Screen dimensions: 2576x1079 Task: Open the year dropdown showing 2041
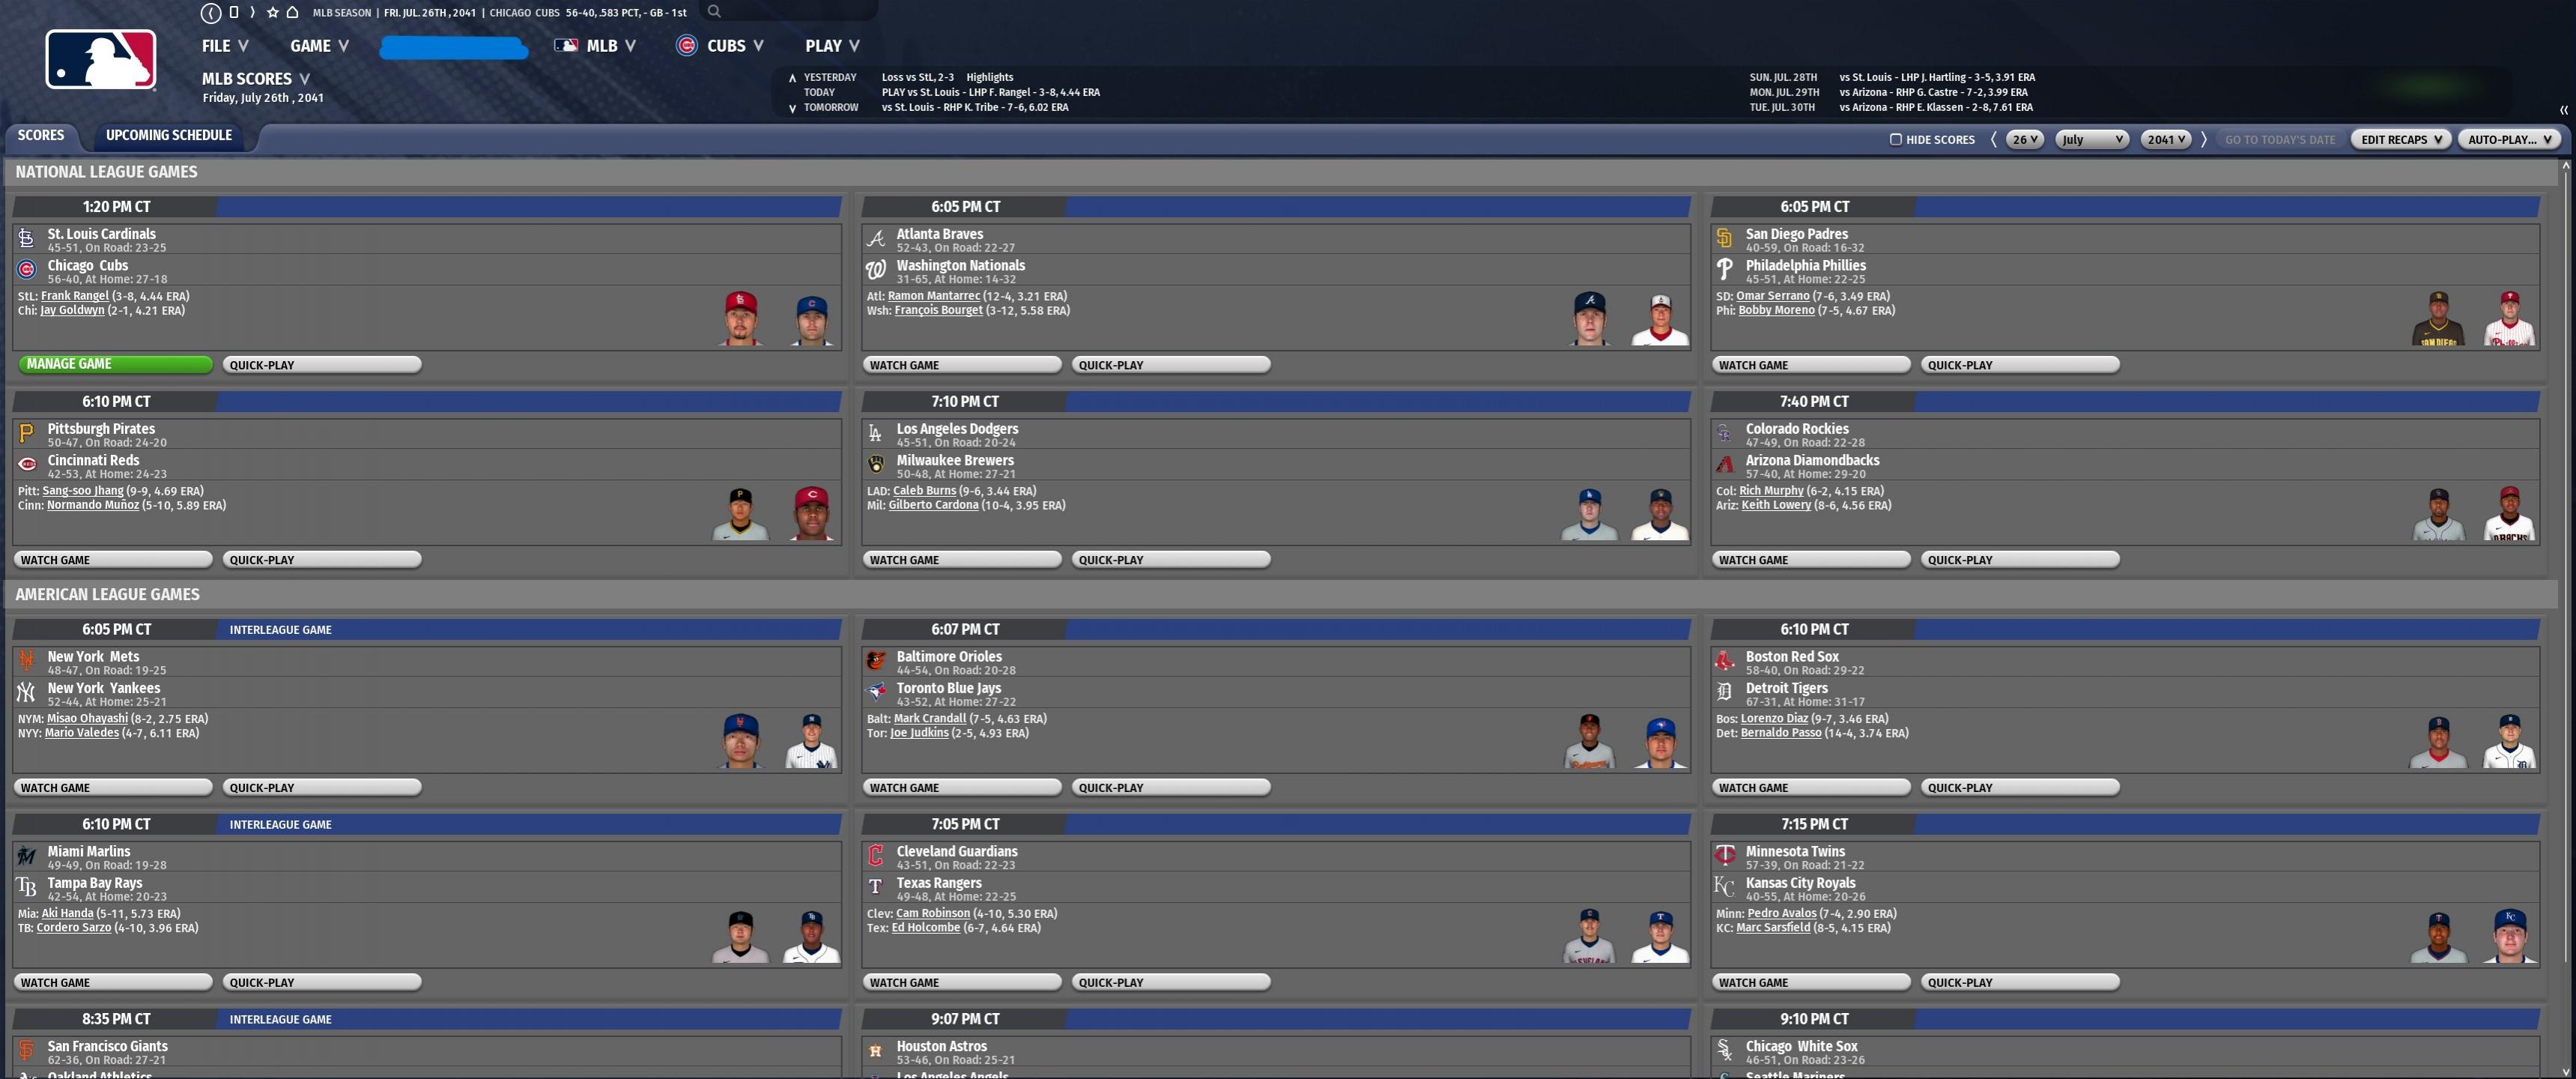tap(2166, 139)
